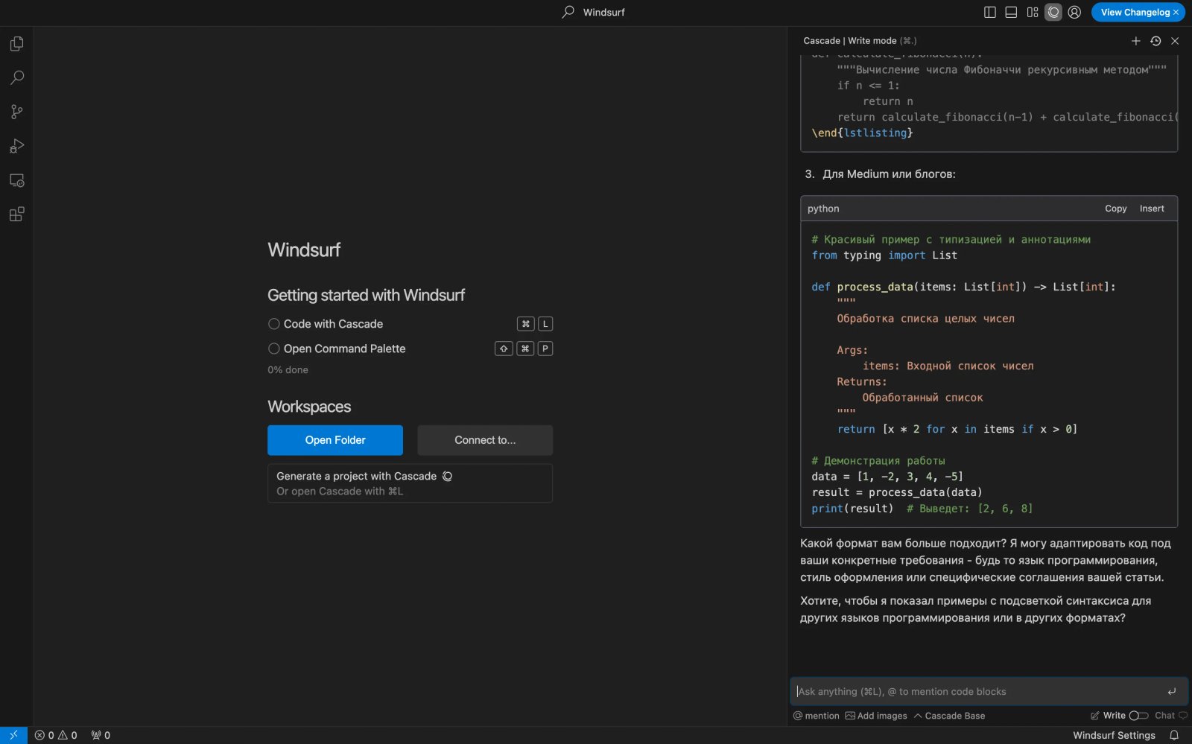Toggle the bottom panel layout icon

[x=1011, y=12]
